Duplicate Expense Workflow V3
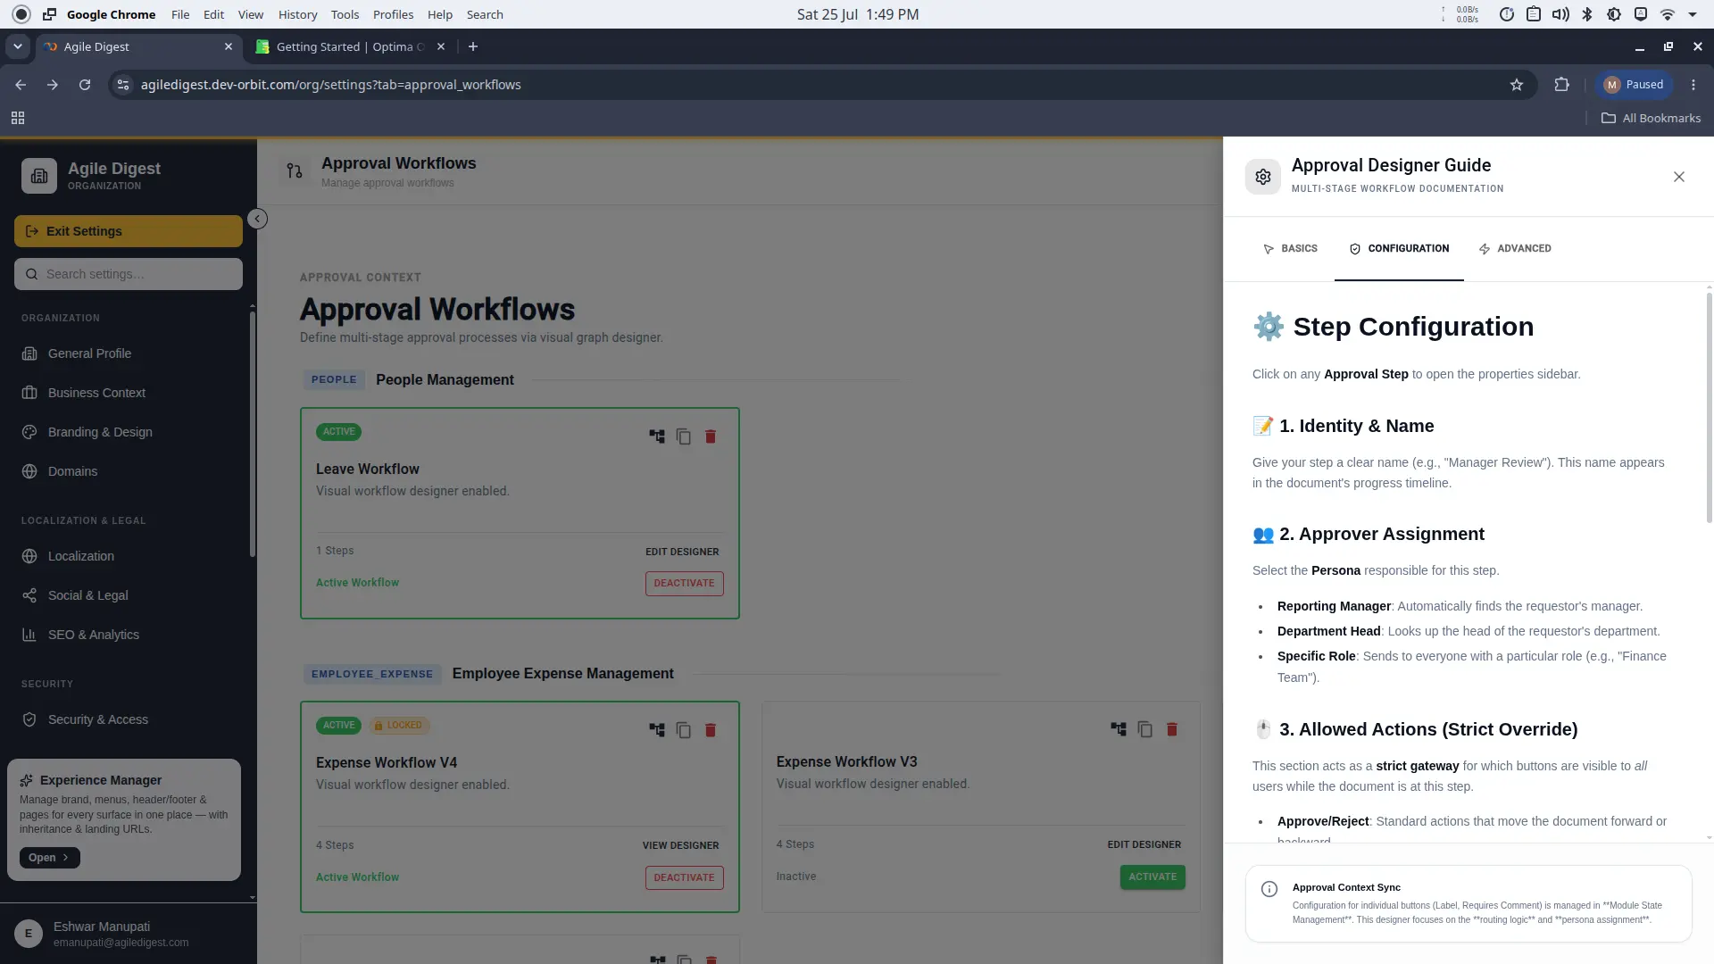This screenshot has width=1714, height=964. 1145,729
